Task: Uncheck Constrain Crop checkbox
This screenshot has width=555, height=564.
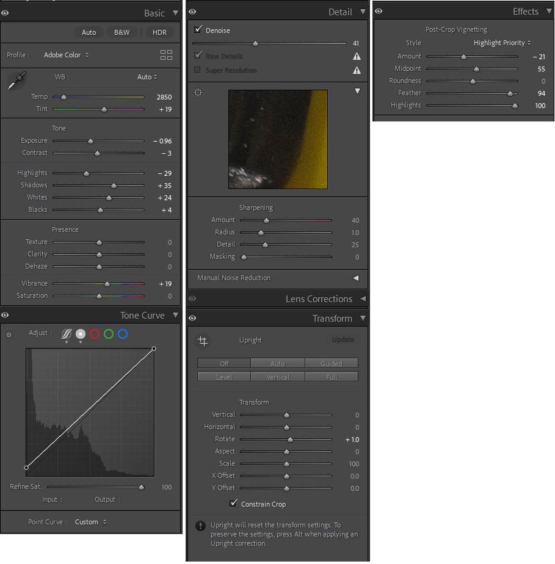Action: pyautogui.click(x=233, y=503)
